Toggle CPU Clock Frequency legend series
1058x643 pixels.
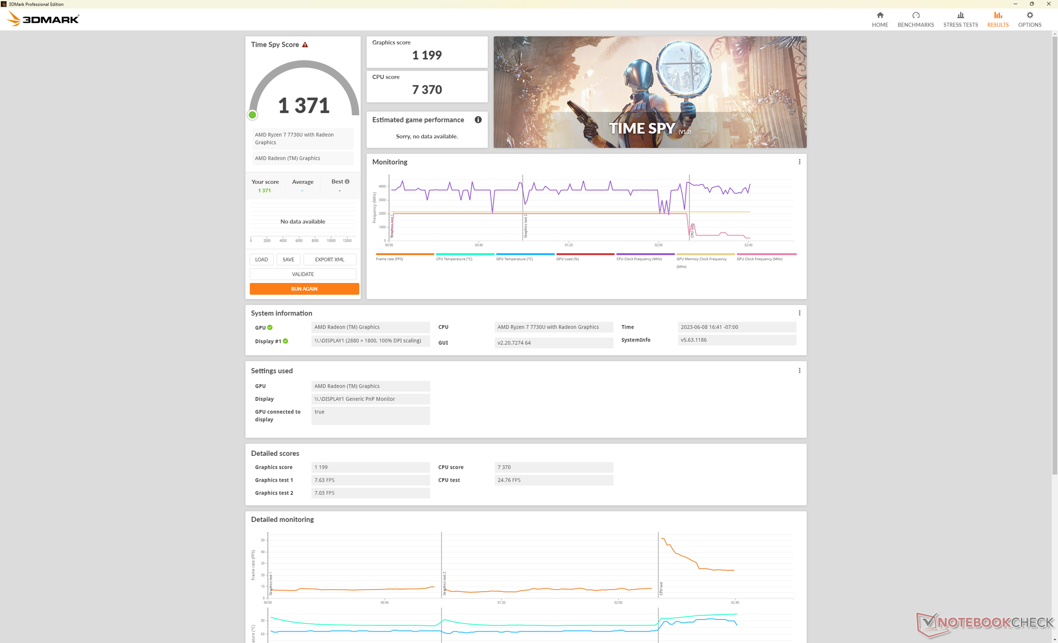click(x=639, y=259)
